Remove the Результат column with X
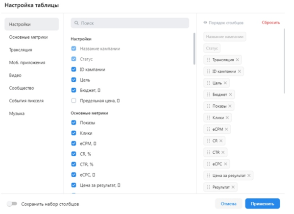The height and width of the screenshot is (214, 294). tap(233, 187)
